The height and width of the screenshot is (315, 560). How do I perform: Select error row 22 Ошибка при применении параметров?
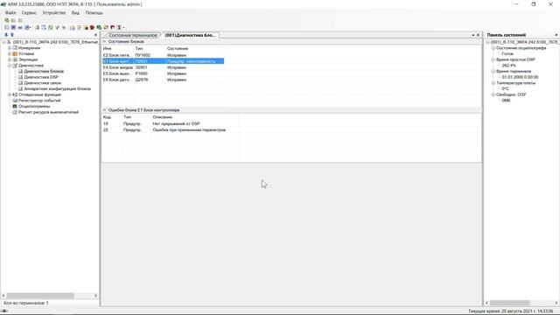(x=171, y=130)
